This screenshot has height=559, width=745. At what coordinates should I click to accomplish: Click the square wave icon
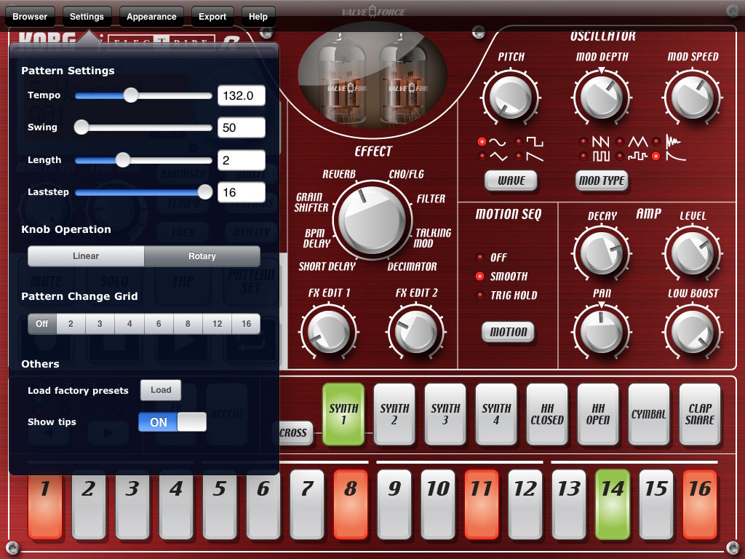[x=535, y=142]
